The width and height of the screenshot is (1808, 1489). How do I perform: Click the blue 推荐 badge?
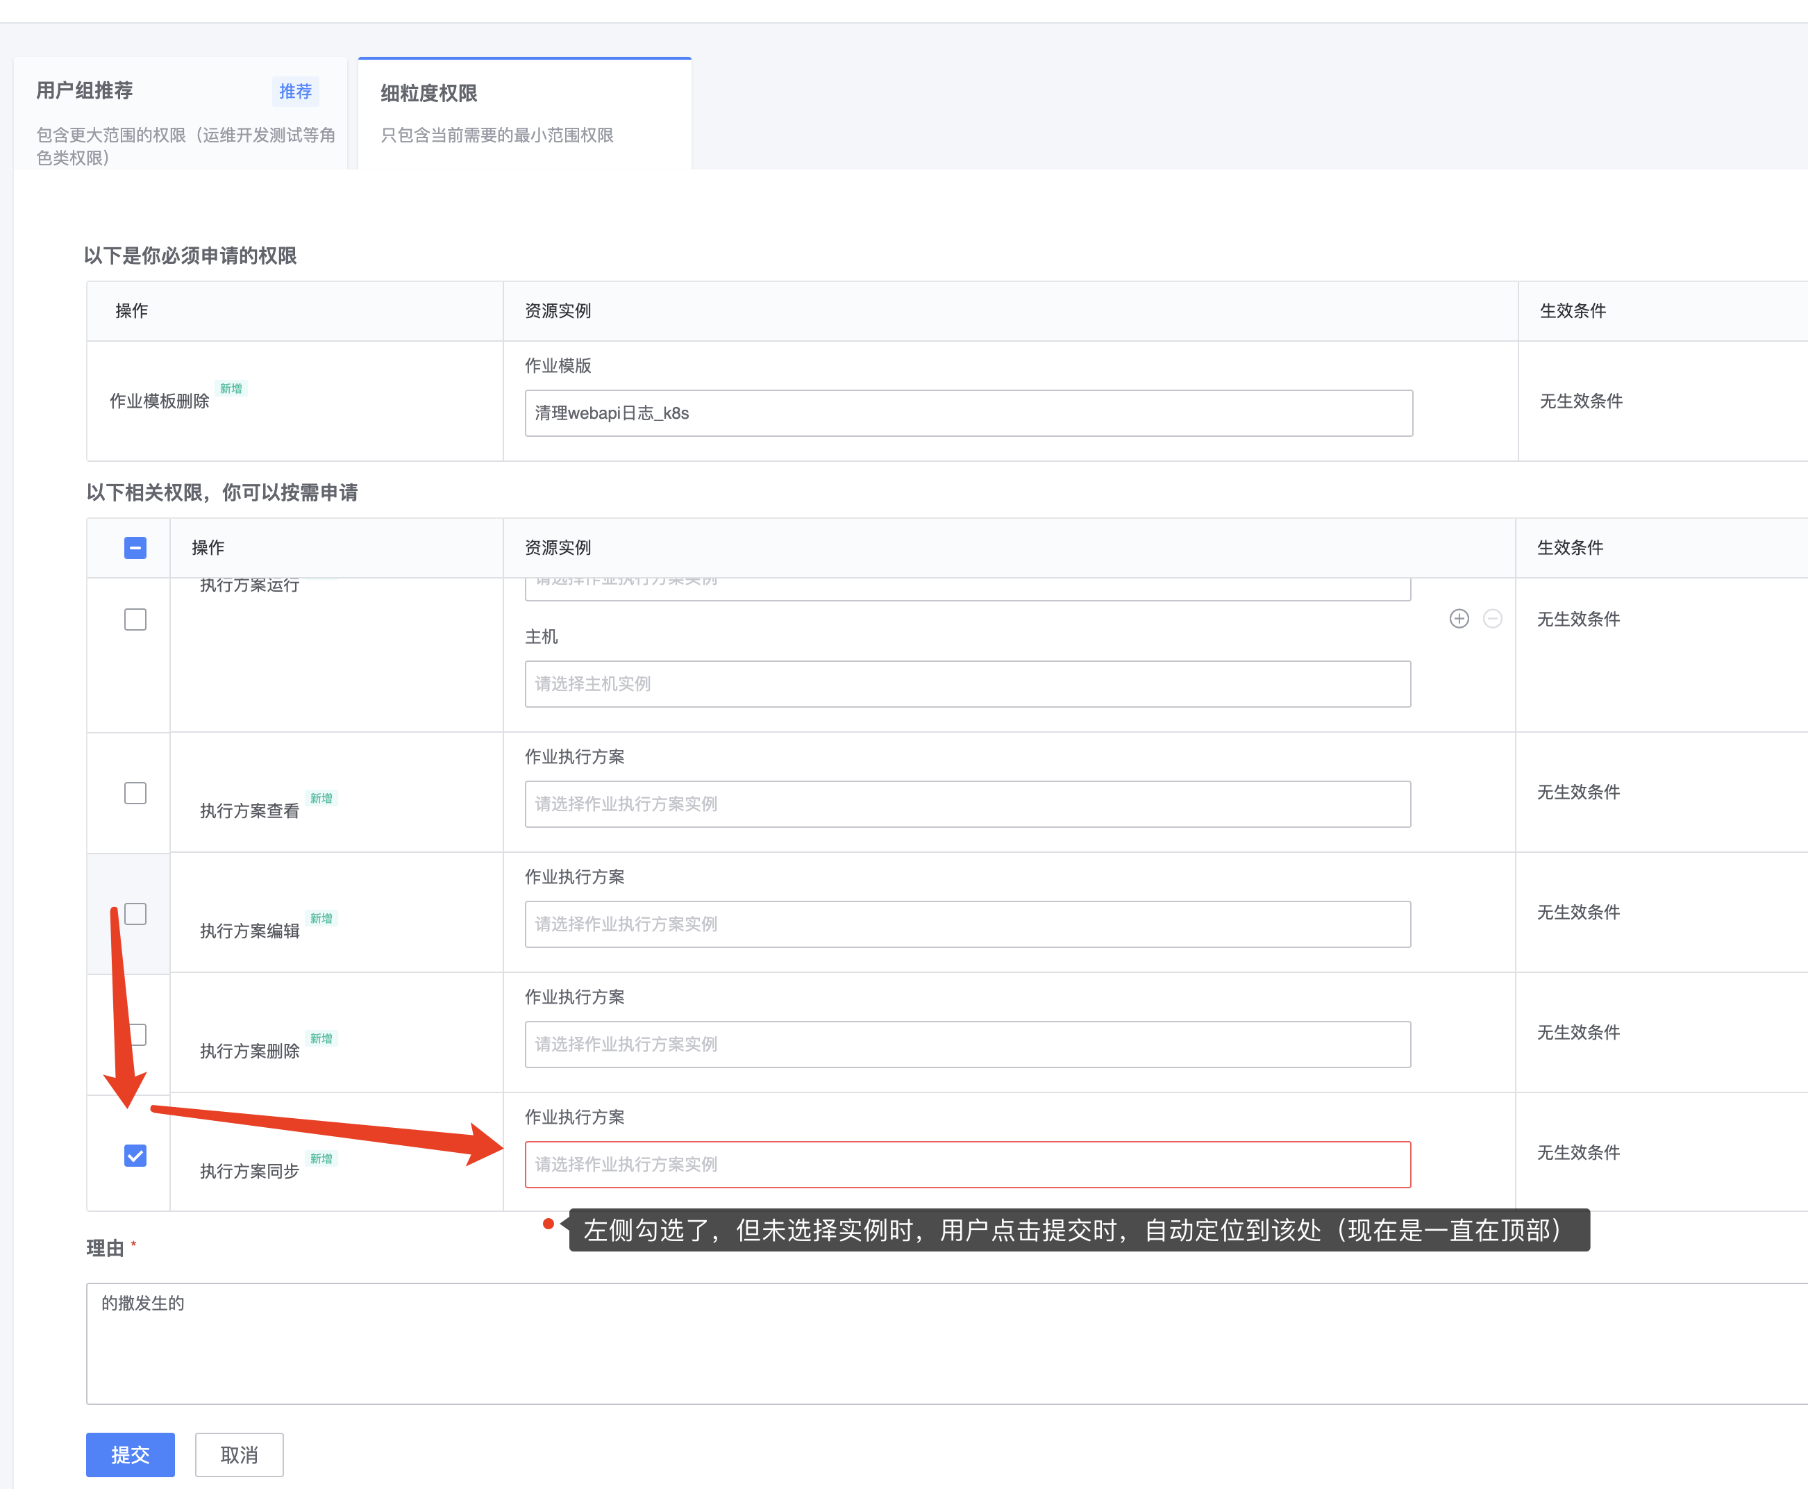pyautogui.click(x=295, y=91)
